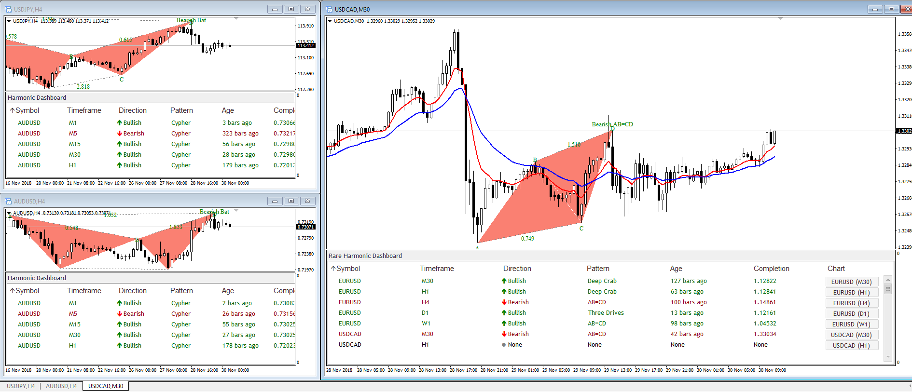Click the bearish arrow beside '323 bars ago'
The image size is (912, 392).
pos(119,134)
